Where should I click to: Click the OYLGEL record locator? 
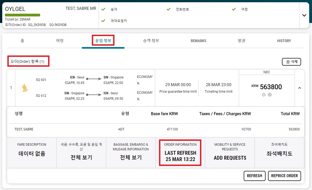[15, 9]
